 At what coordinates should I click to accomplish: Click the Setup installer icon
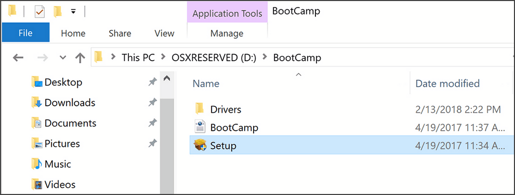(200, 145)
